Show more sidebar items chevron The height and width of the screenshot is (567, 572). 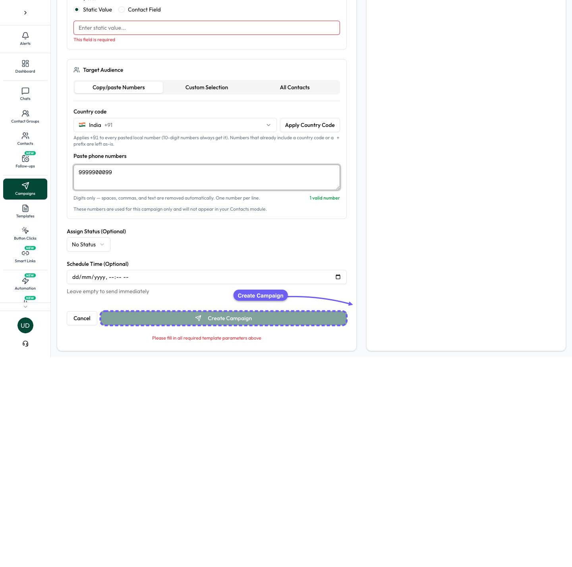pyautogui.click(x=25, y=306)
